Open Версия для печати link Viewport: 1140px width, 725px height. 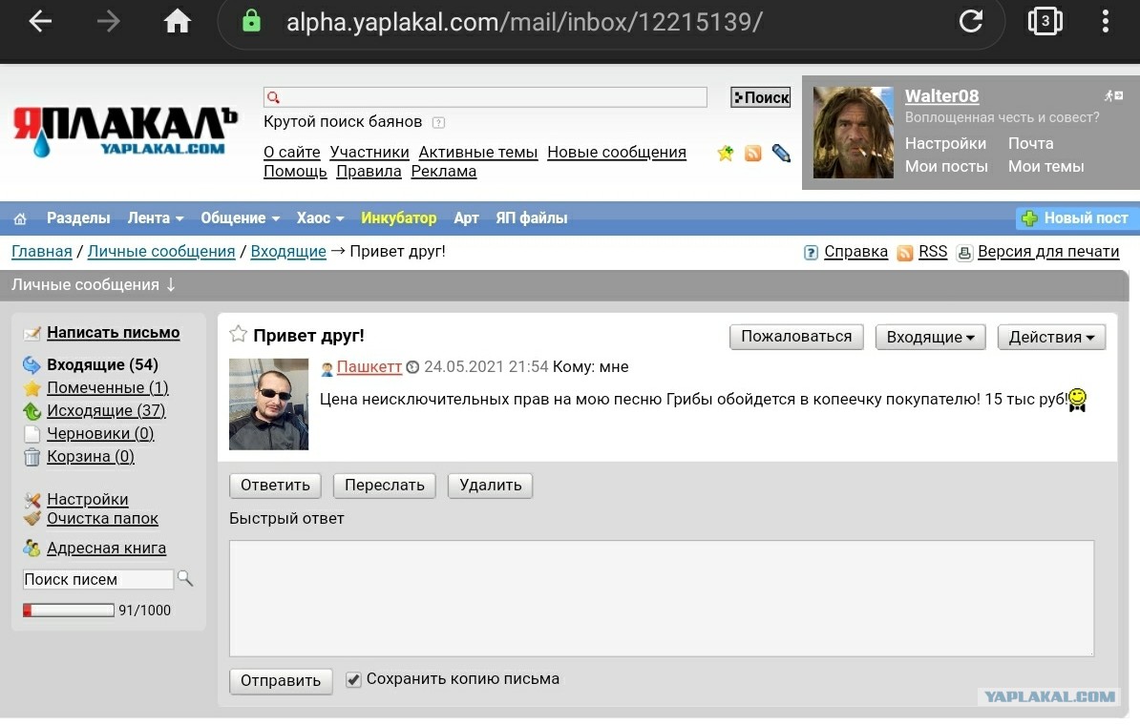pos(1047,252)
